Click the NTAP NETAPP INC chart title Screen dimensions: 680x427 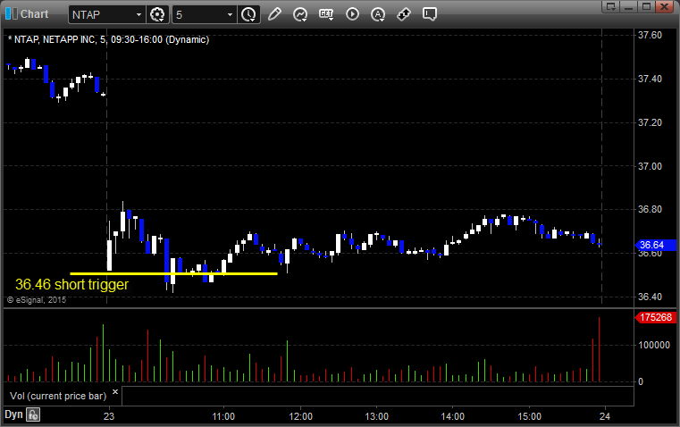coord(108,39)
